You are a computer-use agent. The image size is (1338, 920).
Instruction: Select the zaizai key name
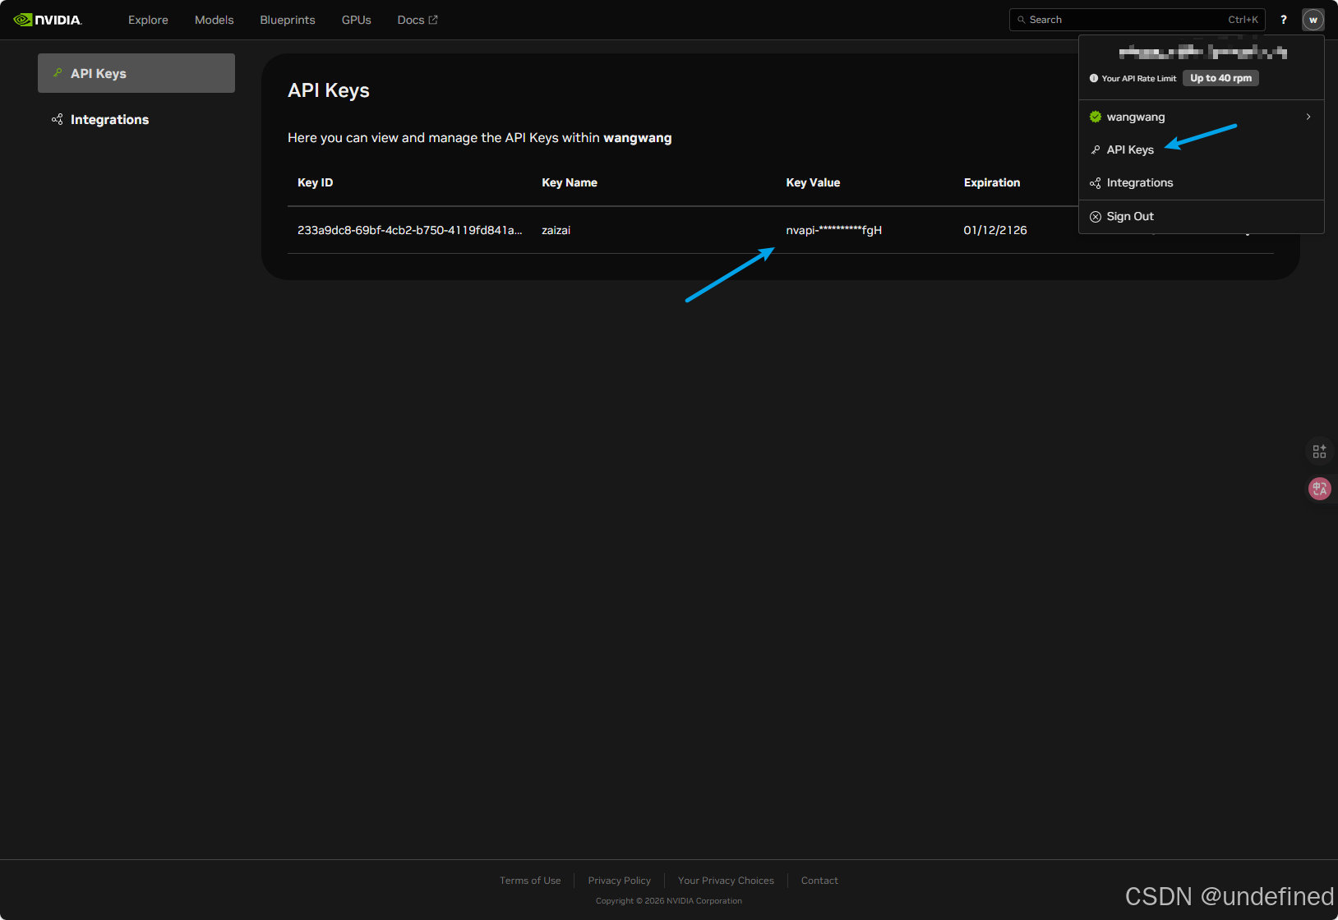(556, 230)
